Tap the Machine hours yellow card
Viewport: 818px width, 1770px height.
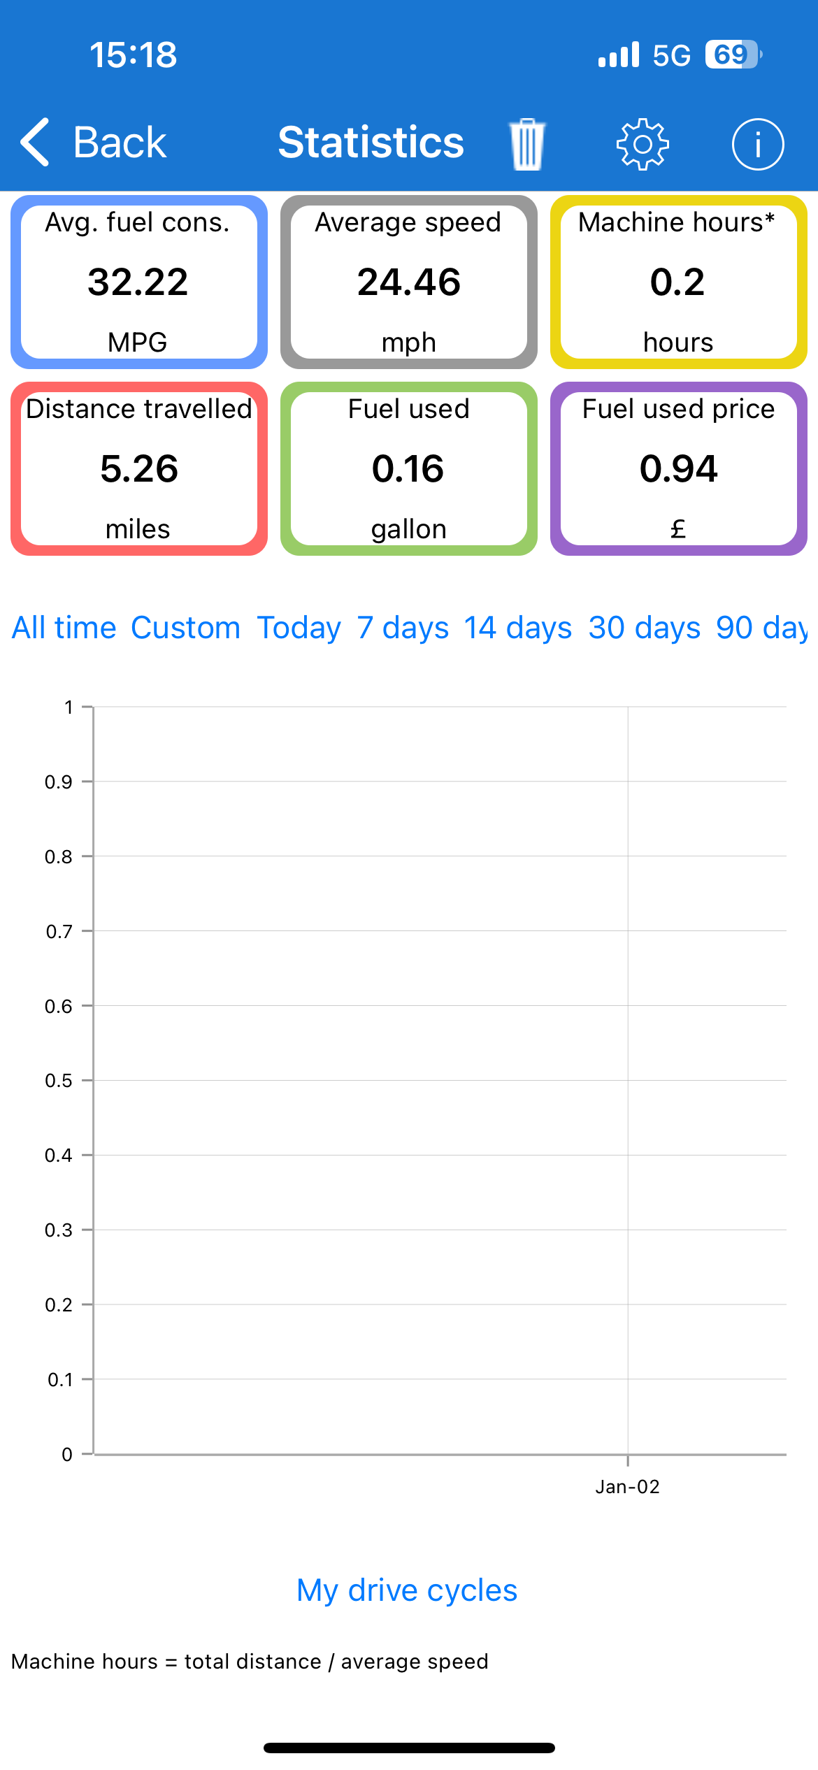(x=679, y=282)
